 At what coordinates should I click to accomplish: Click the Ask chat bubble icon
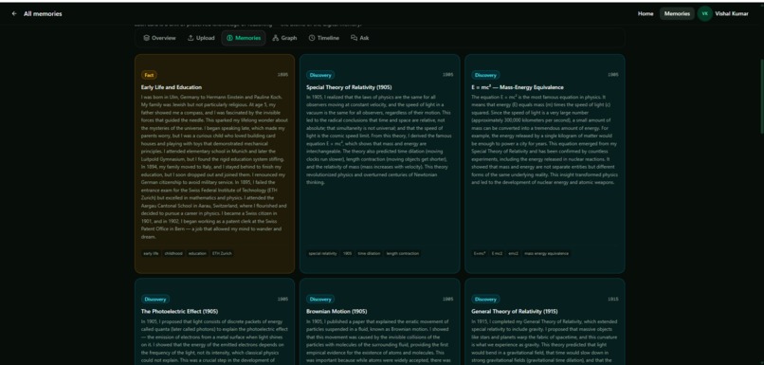pyautogui.click(x=354, y=38)
